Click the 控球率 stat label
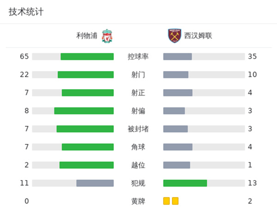The height and width of the screenshot is (210, 277). (x=138, y=57)
